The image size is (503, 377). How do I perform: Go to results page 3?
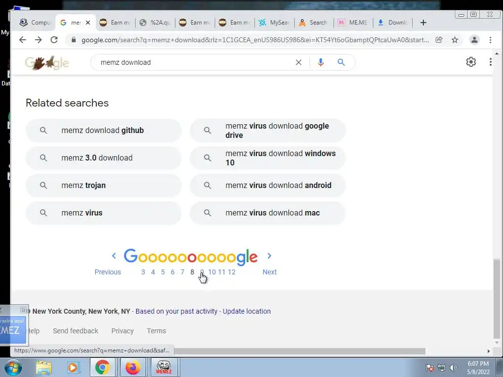tap(143, 272)
